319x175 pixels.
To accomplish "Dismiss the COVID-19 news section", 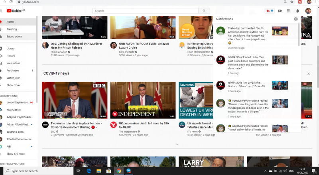I will point(308,74).
